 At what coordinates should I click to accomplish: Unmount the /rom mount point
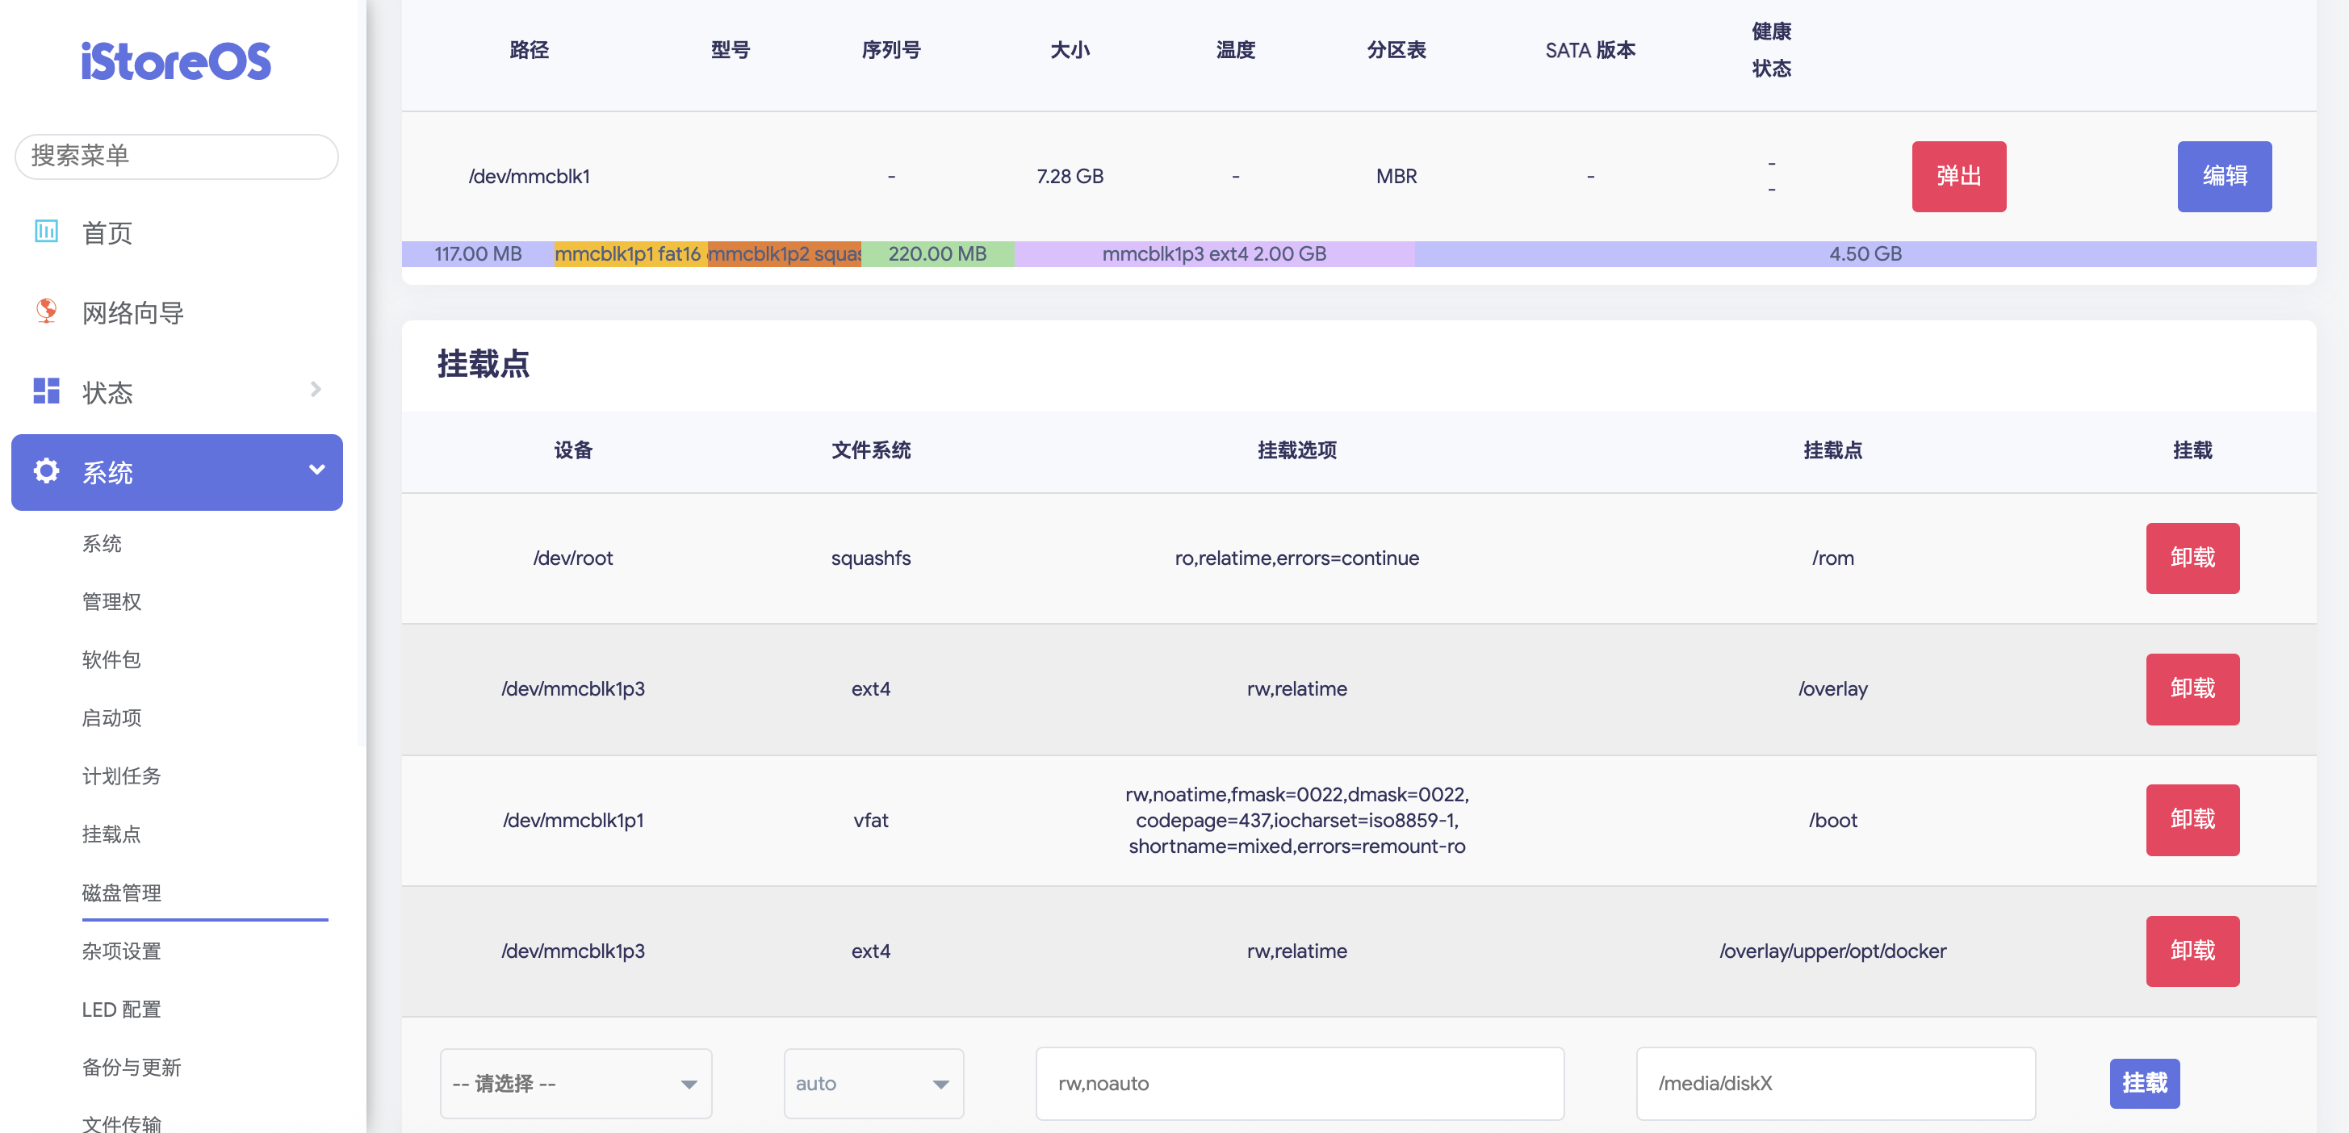pos(2192,558)
